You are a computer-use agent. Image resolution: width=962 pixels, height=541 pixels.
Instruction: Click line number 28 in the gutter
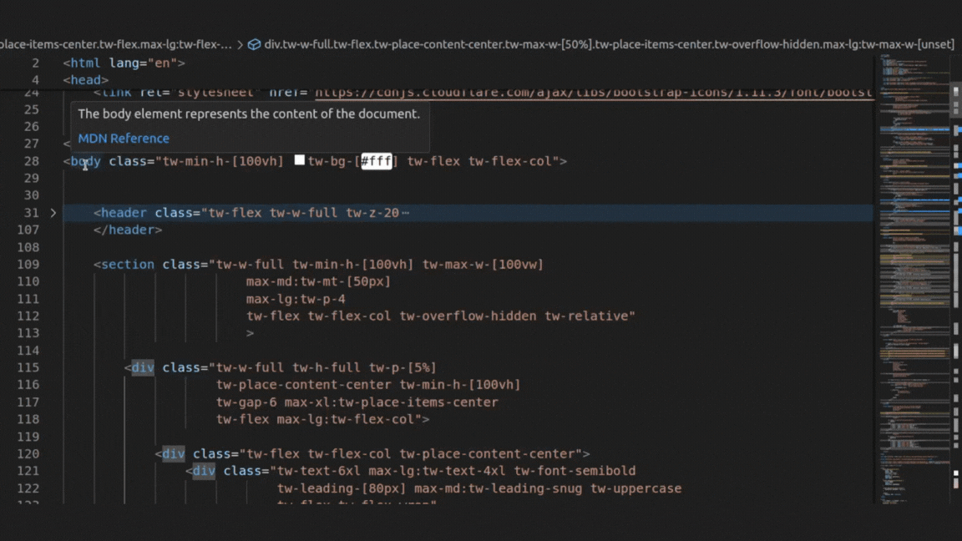(31, 161)
